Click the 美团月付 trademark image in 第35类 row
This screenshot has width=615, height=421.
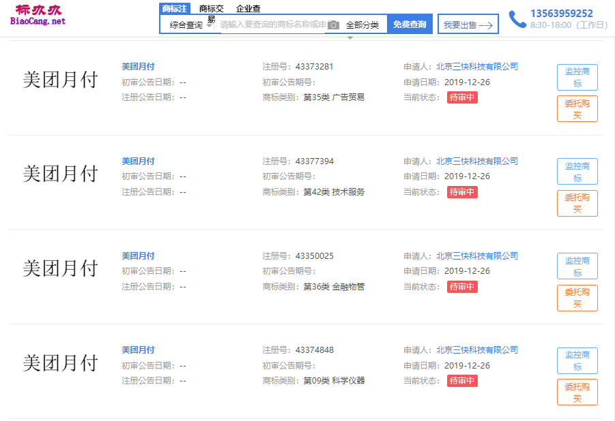60,80
